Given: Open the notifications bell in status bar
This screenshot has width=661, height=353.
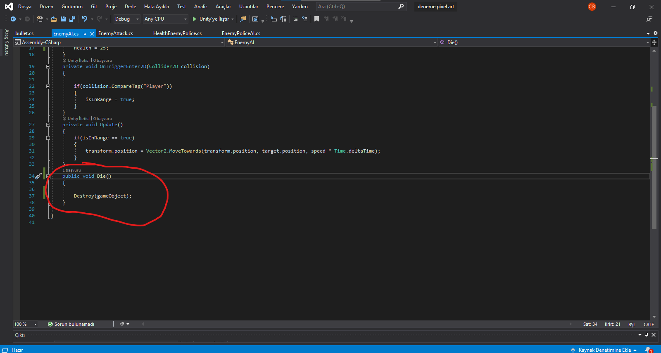Looking at the screenshot, I should pos(649,350).
